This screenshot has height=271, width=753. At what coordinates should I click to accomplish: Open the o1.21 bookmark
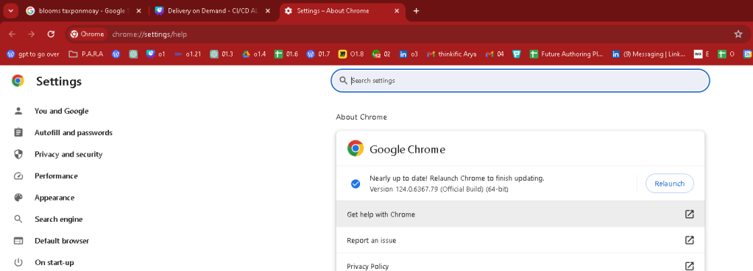click(x=188, y=54)
